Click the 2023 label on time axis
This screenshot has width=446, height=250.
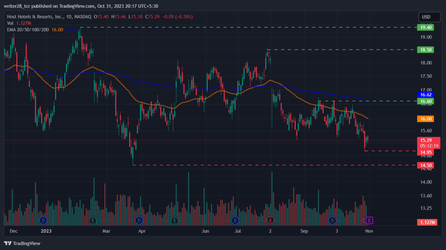coord(46,231)
